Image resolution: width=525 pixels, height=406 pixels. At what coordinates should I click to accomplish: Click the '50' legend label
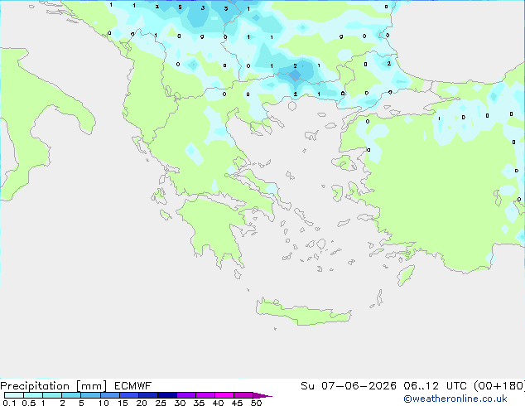pos(256,403)
